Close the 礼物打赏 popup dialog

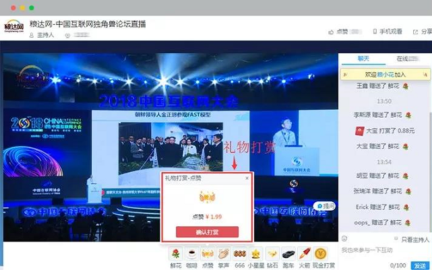point(247,178)
